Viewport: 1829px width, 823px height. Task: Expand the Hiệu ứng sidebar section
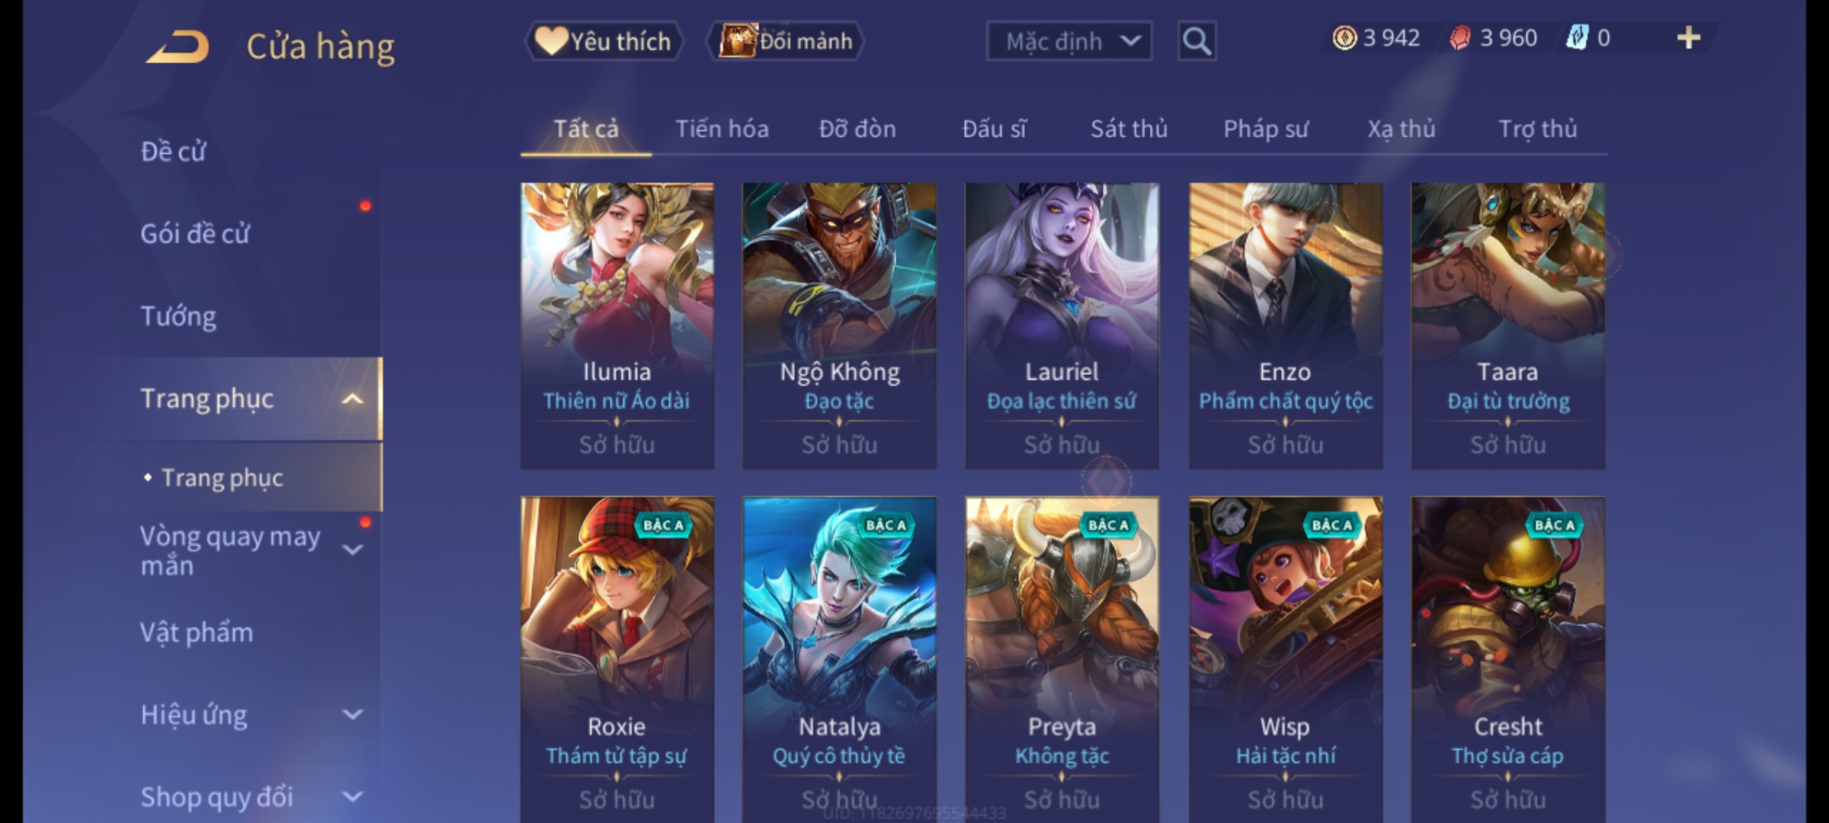(352, 715)
